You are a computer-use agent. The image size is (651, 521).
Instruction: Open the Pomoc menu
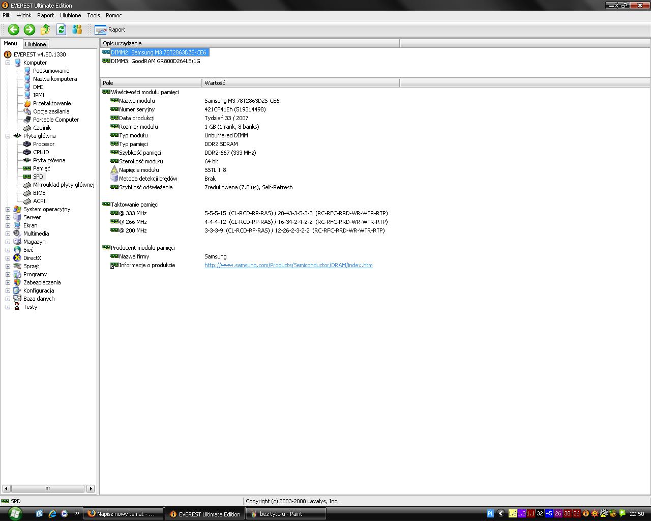coord(114,15)
